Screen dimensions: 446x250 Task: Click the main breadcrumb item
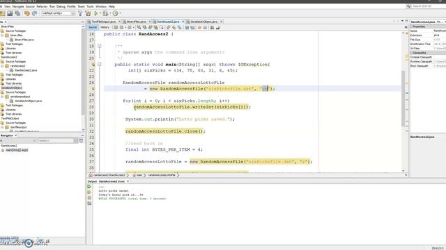click(x=139, y=175)
